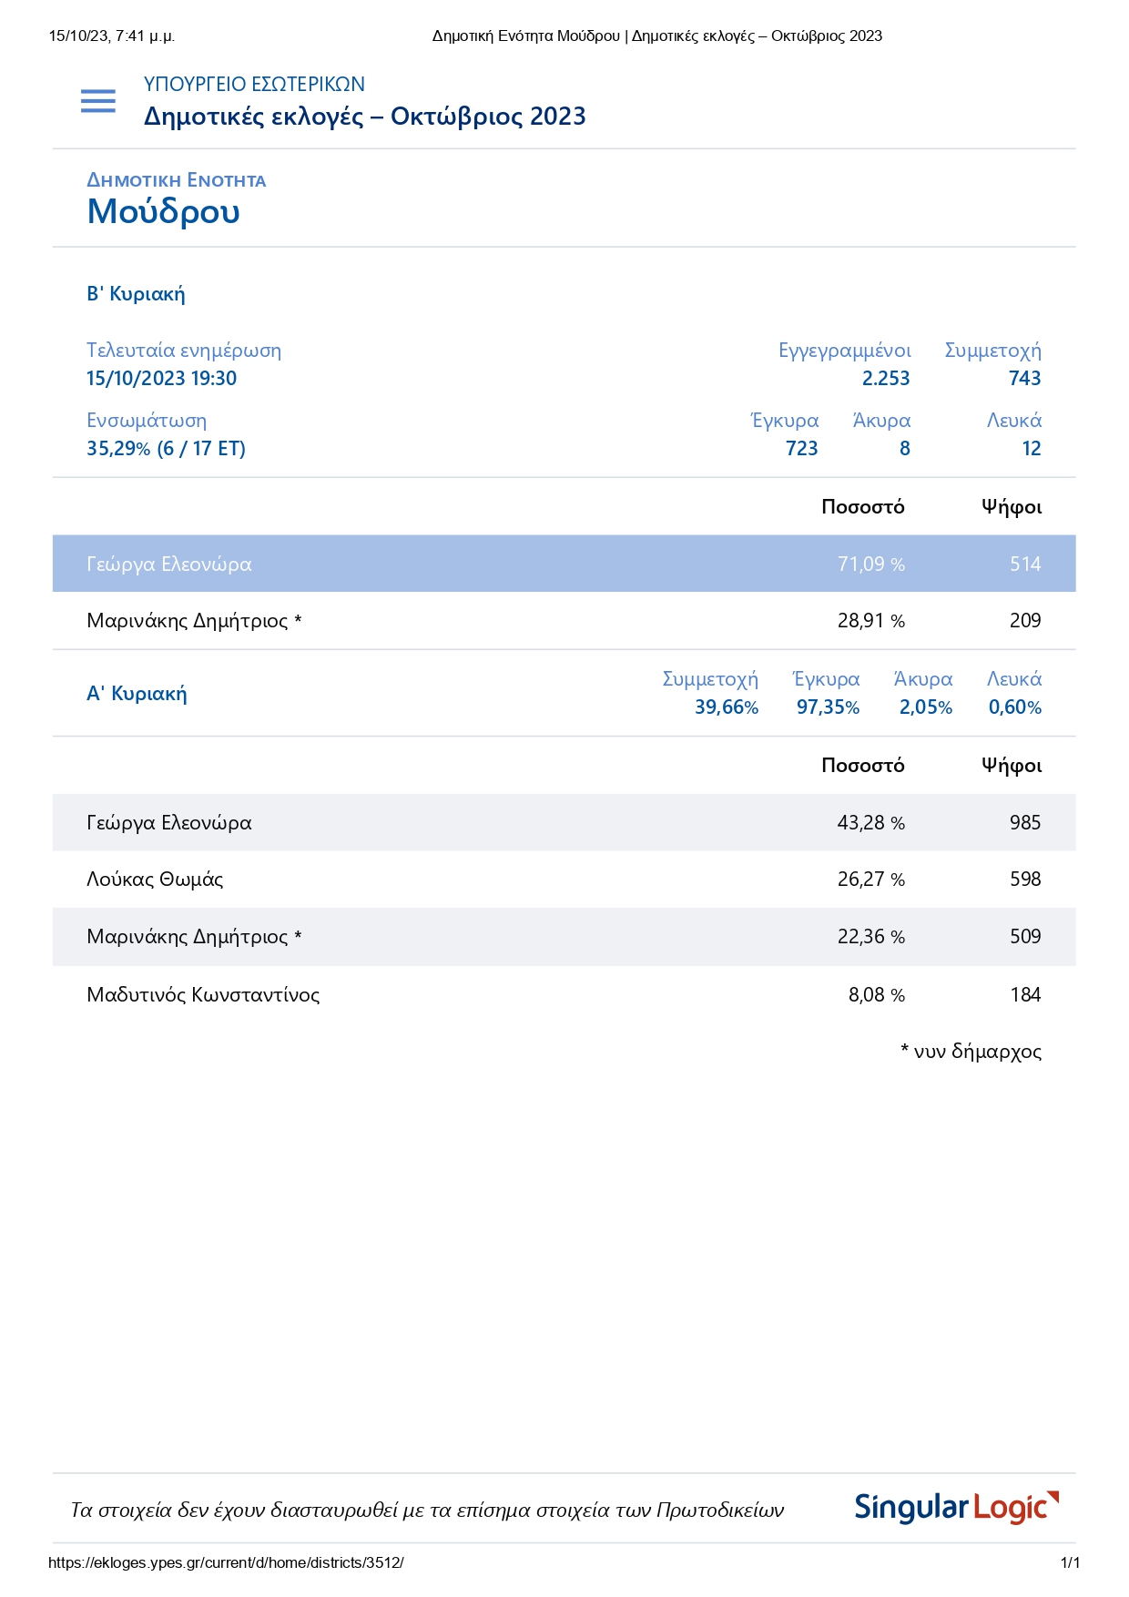Click the Δημοτικές εκλογές – Οκτώβριος 2023 title
Image resolution: width=1129 pixels, height=1597 pixels.
(x=364, y=117)
